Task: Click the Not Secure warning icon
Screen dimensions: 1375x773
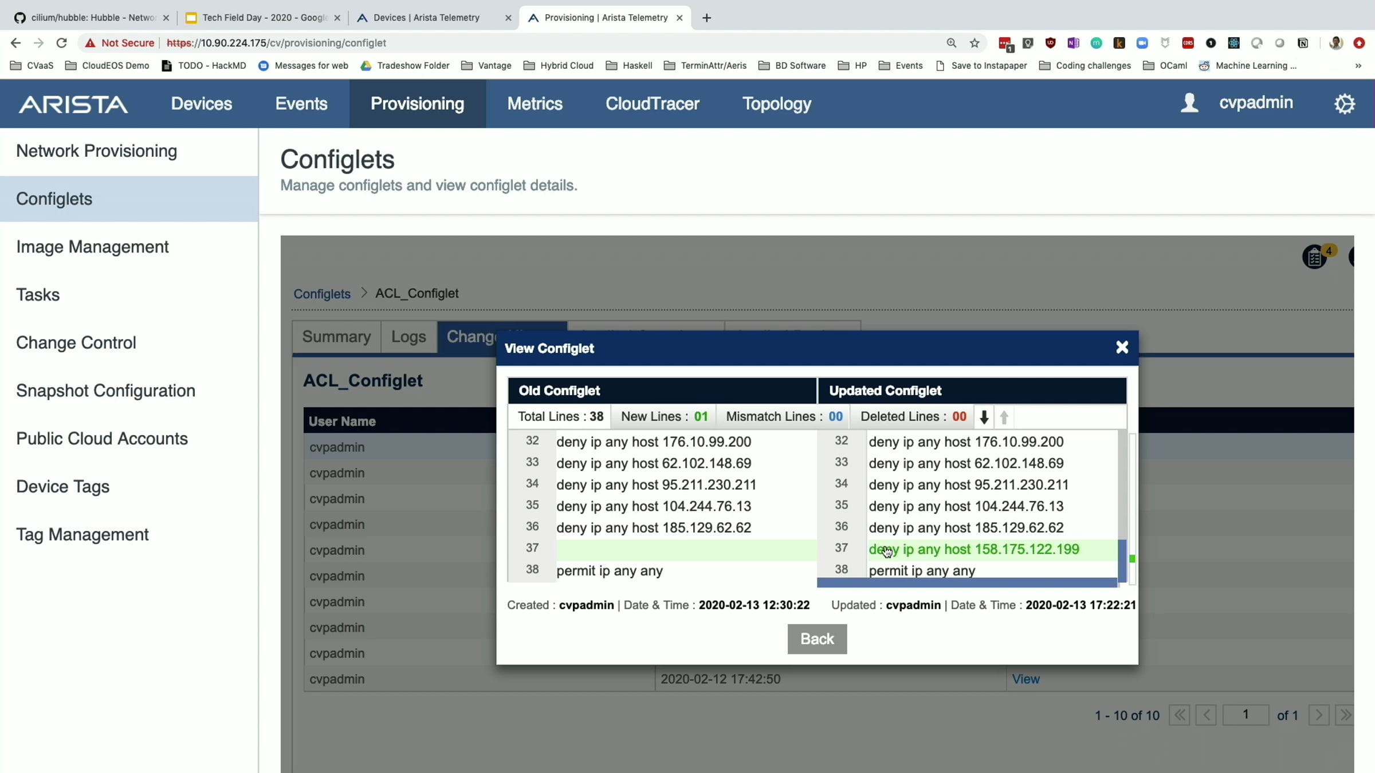Action: click(90, 43)
